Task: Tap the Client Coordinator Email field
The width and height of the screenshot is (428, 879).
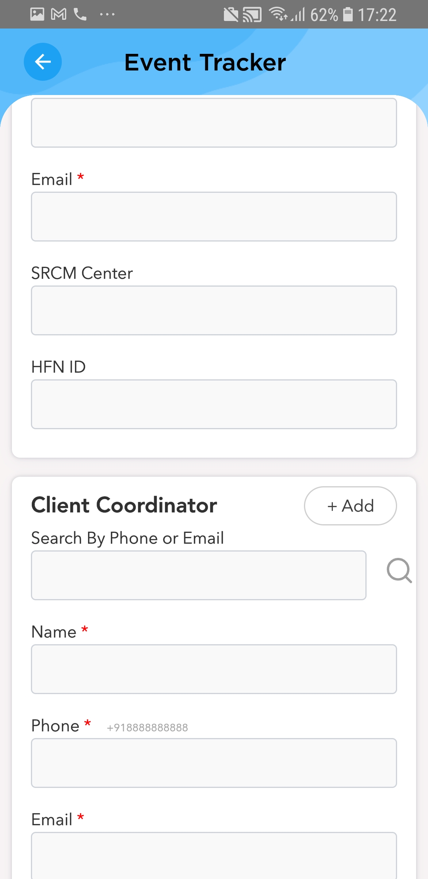Action: tap(214, 855)
